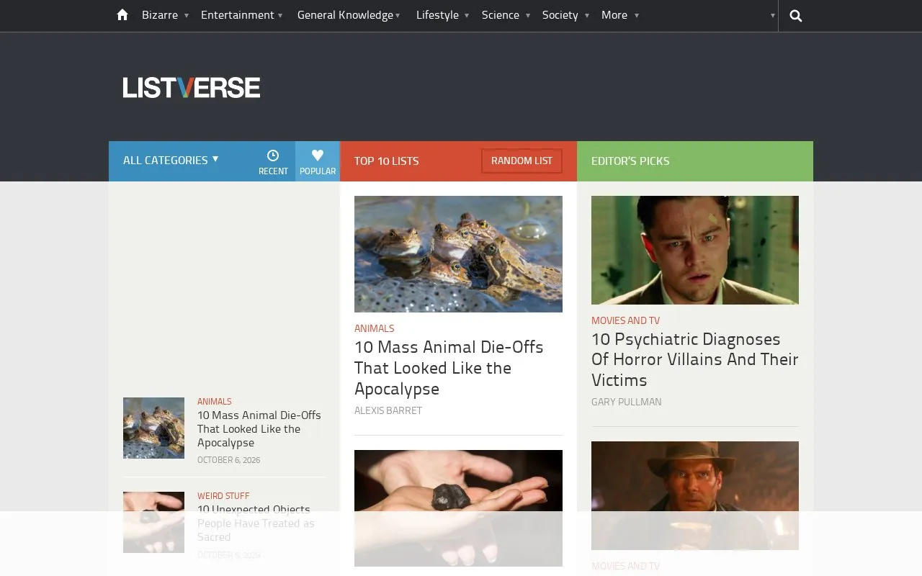Image resolution: width=922 pixels, height=576 pixels.
Task: Expand the Entertainment menu arrow
Action: (x=280, y=16)
